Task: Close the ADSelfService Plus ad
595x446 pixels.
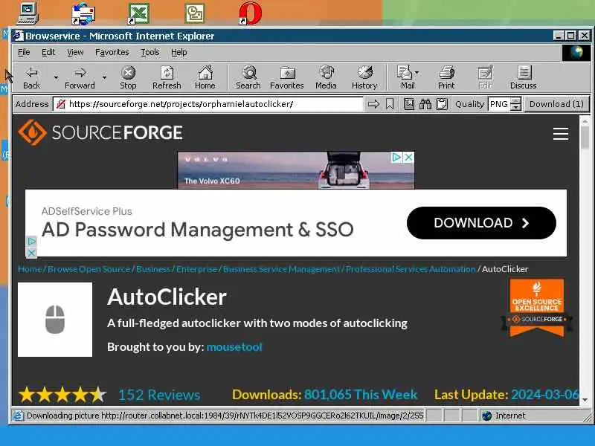Action: [x=31, y=253]
